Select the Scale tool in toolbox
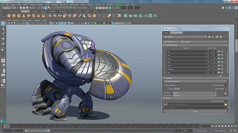The height and width of the screenshot is (133, 238). [x=3, y=49]
